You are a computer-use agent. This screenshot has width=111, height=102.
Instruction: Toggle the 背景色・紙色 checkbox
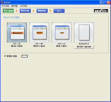(5, 56)
